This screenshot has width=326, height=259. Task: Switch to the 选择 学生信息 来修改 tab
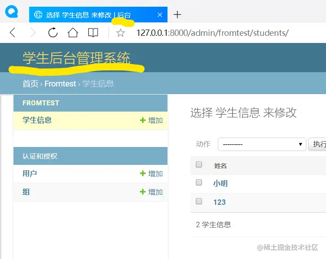tap(98, 14)
